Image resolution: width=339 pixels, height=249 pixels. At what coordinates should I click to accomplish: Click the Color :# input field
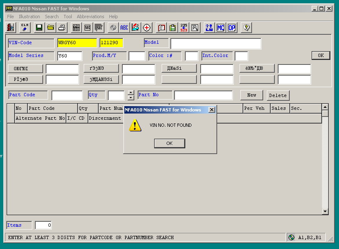click(191, 56)
